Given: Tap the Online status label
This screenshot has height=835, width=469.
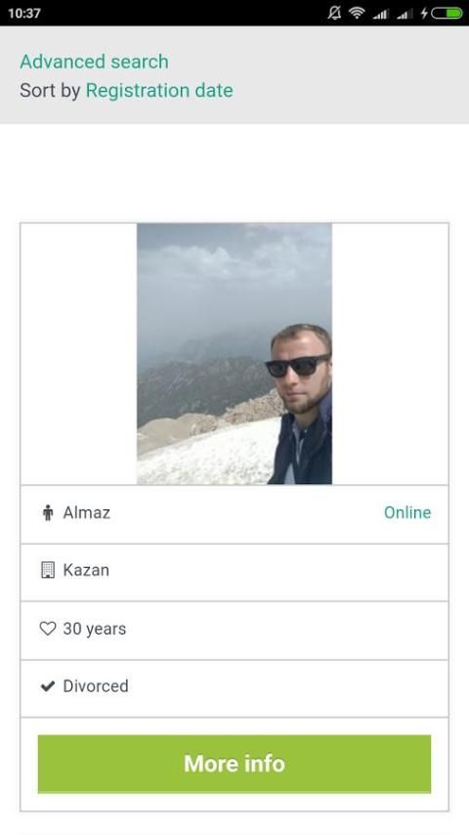Looking at the screenshot, I should tap(407, 512).
